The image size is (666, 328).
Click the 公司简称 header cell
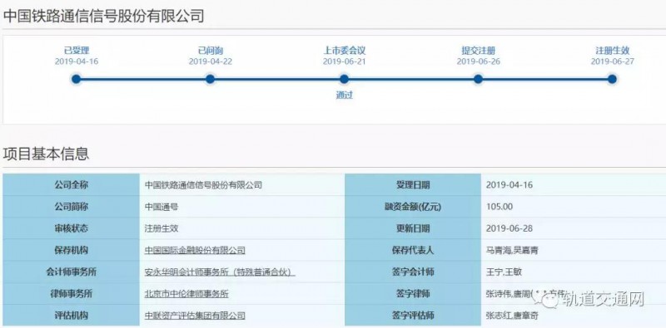71,207
